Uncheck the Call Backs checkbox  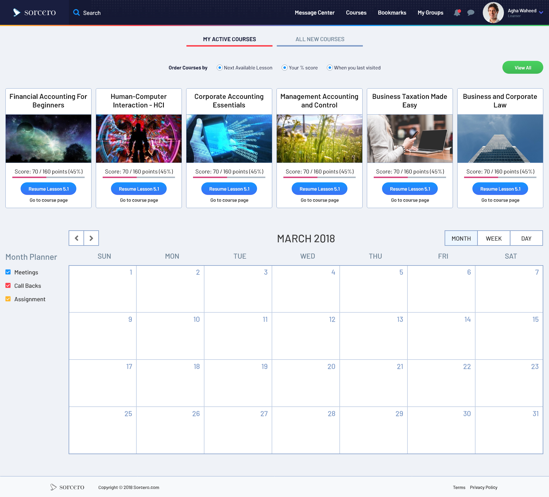click(8, 286)
